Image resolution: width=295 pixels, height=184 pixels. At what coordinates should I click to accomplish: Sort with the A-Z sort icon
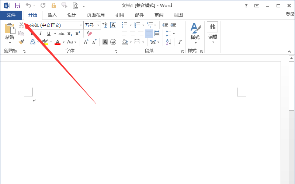[169, 42]
